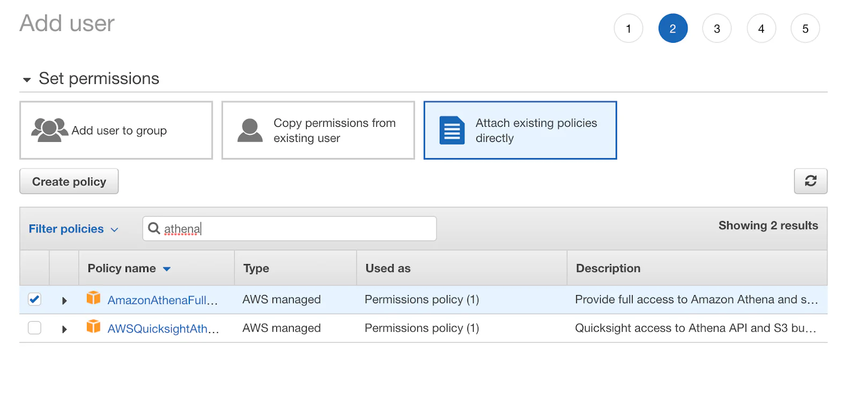858x400 pixels.
Task: Go to step 4 in the wizard
Action: click(x=761, y=28)
